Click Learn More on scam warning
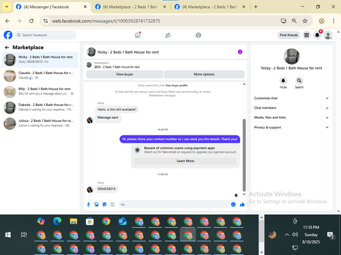Screen dimensions: 341x255 point(186,161)
